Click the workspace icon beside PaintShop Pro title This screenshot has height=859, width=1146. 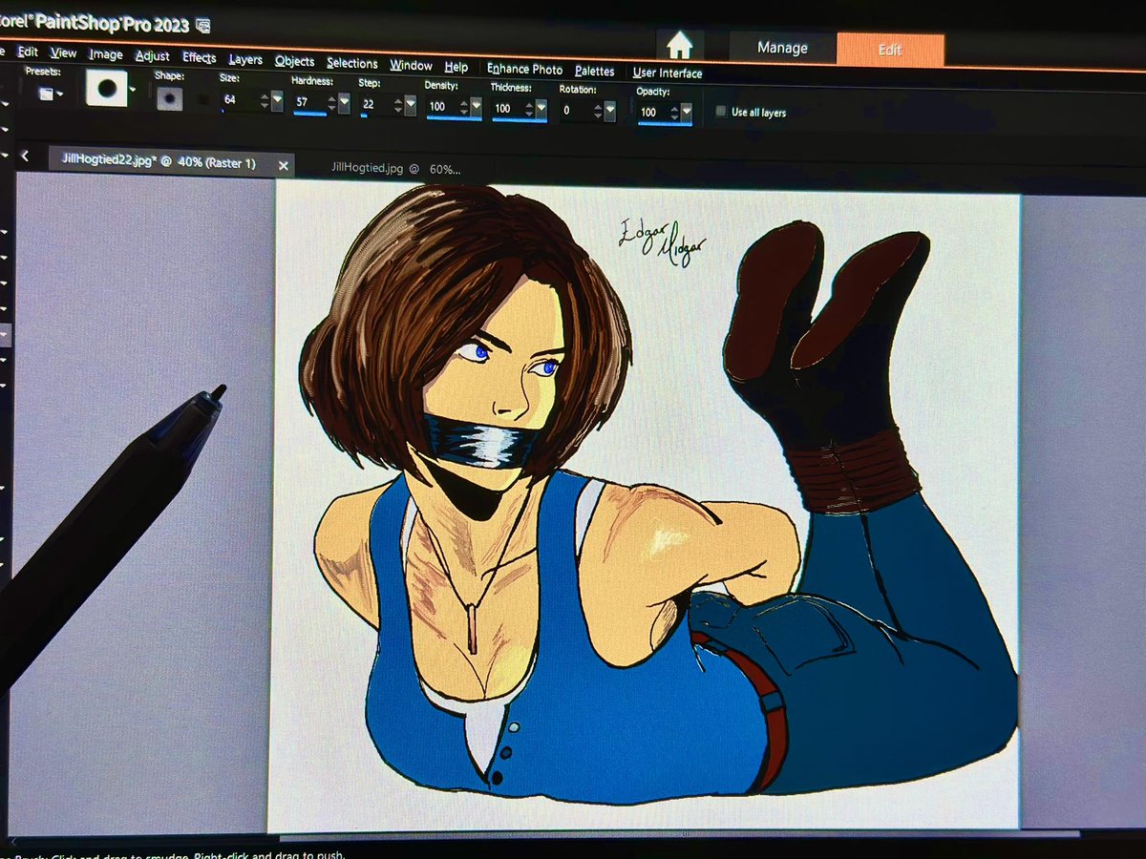coord(202,24)
